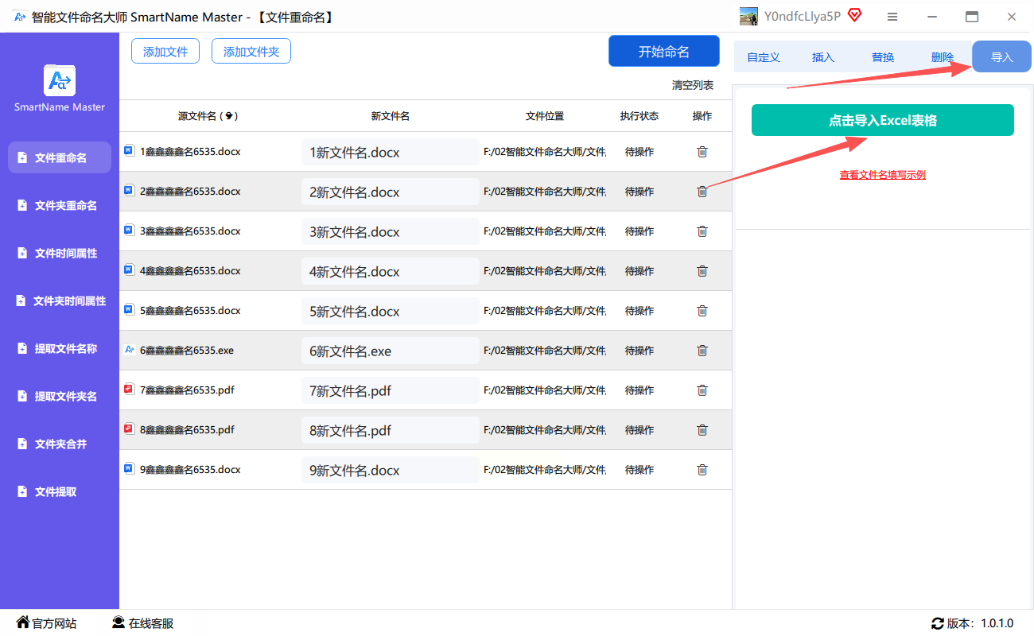Click the VIP diamond badge icon
Viewport: 1034px width, 636px height.
point(855,16)
